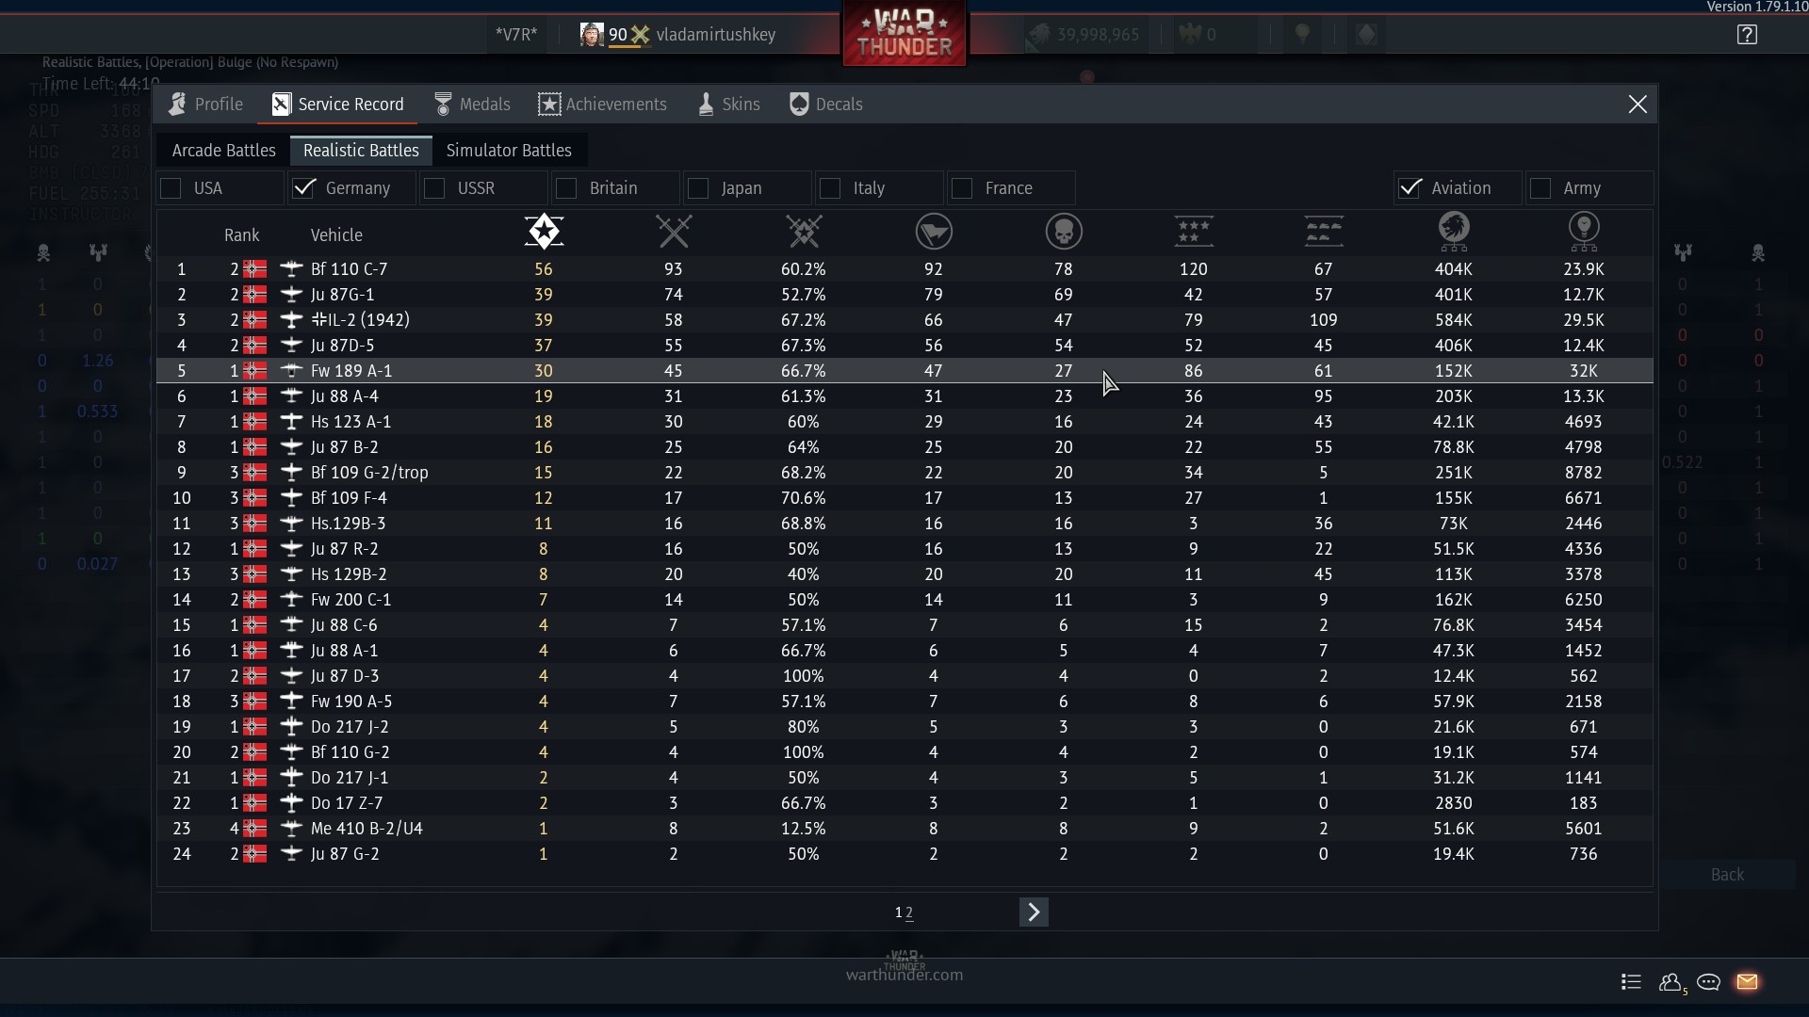
Task: Open the chat bubble icon
Action: click(x=1708, y=982)
